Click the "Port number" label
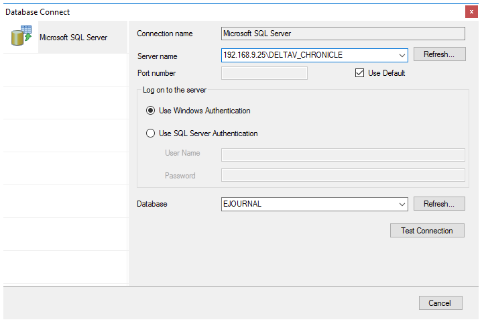The height and width of the screenshot is (324, 482). pos(156,73)
